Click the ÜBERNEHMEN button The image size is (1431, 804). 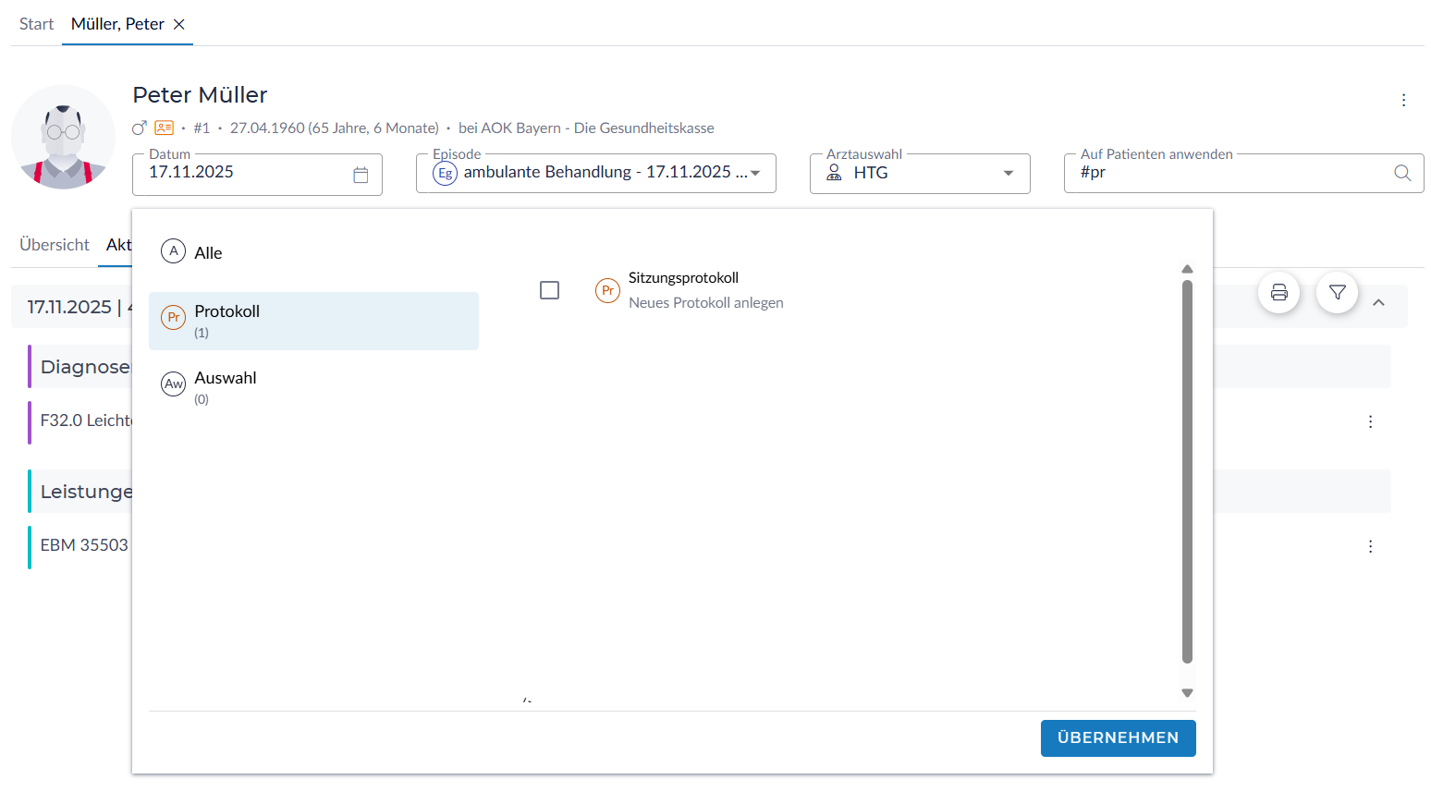tap(1118, 737)
